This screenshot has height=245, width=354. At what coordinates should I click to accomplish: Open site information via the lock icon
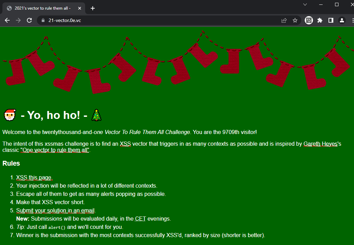43,20
